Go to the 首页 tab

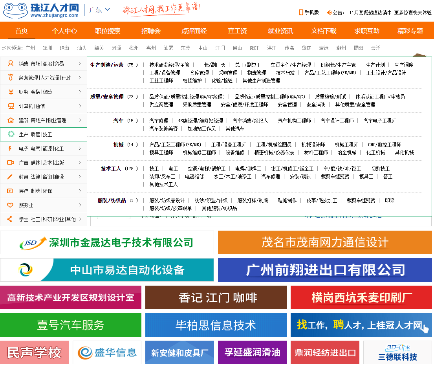click(21, 31)
